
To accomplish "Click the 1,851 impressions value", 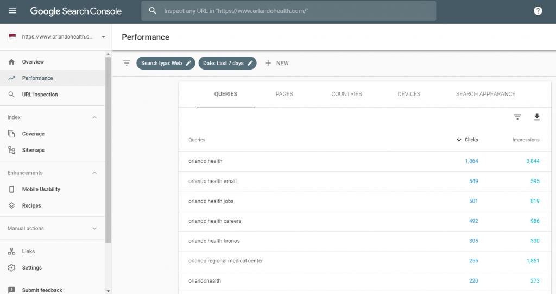I will (x=533, y=261).
